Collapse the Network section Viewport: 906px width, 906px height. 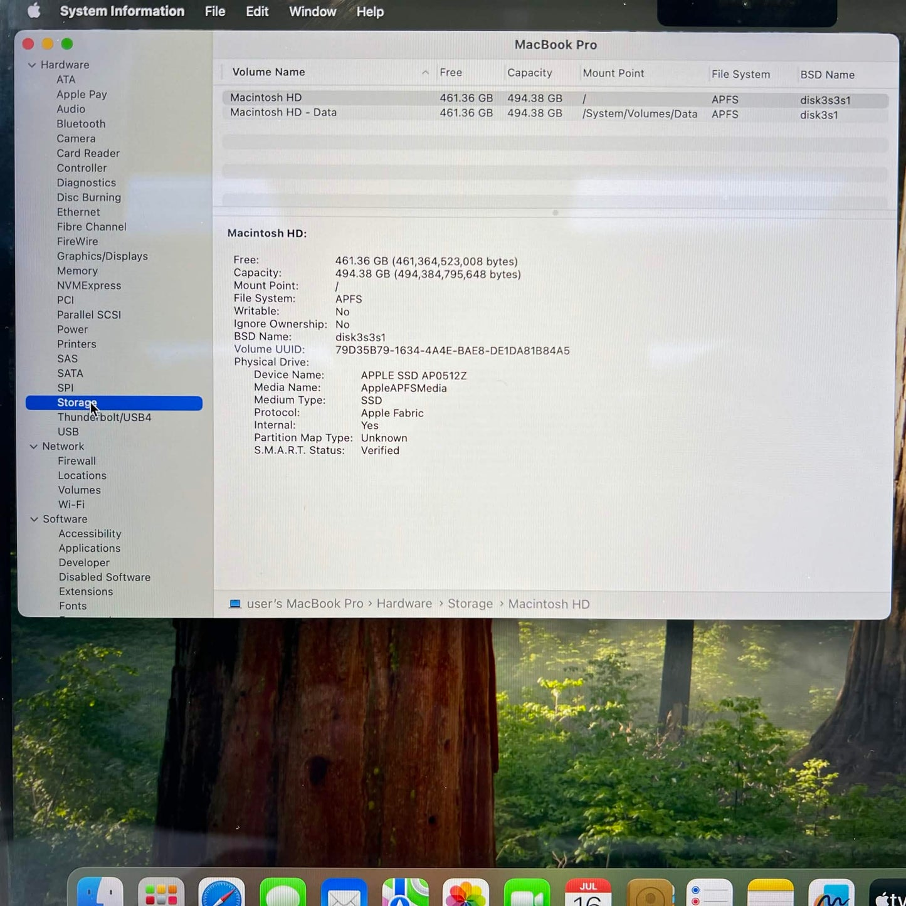tap(34, 446)
